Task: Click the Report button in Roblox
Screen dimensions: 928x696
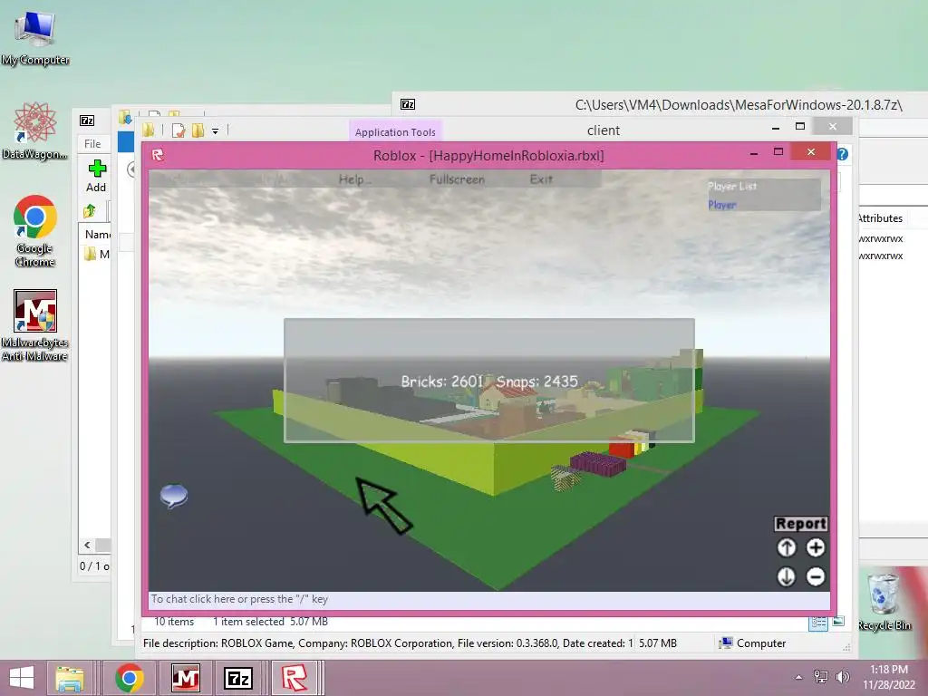Action: [801, 523]
